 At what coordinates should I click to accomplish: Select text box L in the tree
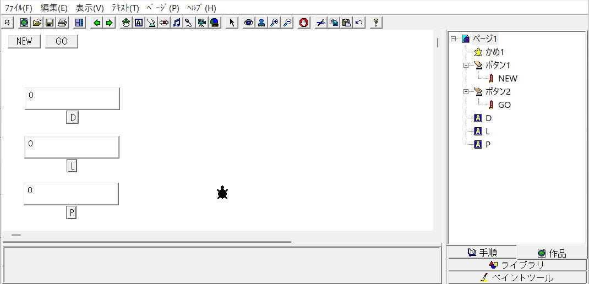click(488, 132)
